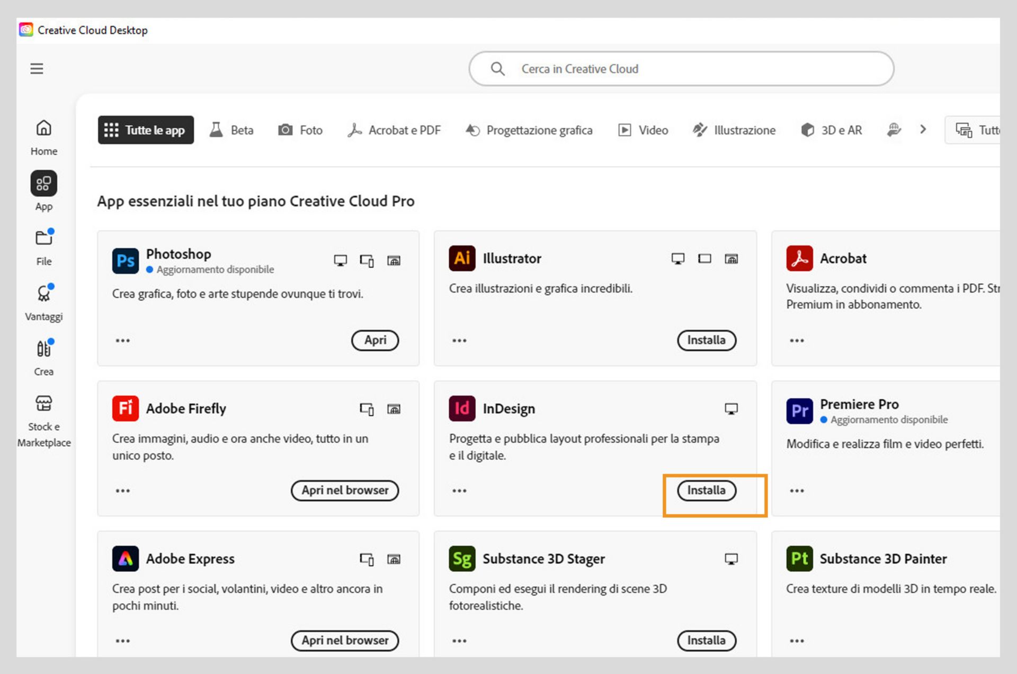The image size is (1017, 674).
Task: Go to Home in the sidebar
Action: (x=43, y=137)
